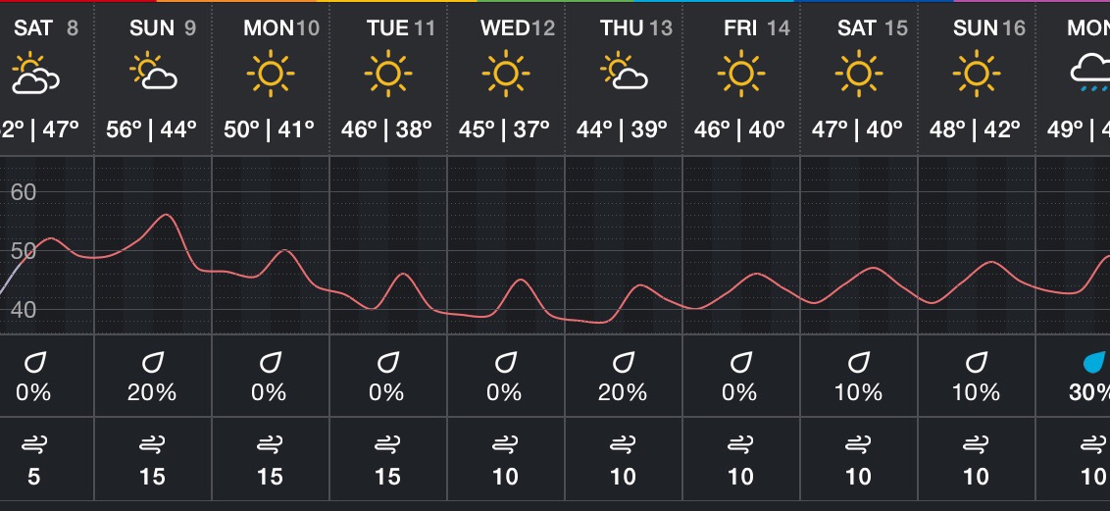Click the sunny icon for MON 10
Viewport: 1110px width, 511px height.
271,74
